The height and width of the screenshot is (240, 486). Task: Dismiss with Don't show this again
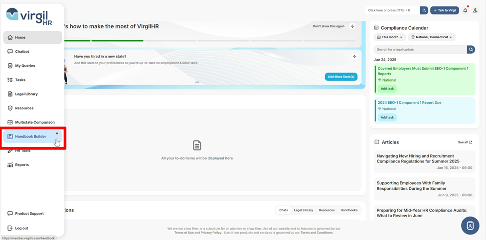tap(328, 26)
